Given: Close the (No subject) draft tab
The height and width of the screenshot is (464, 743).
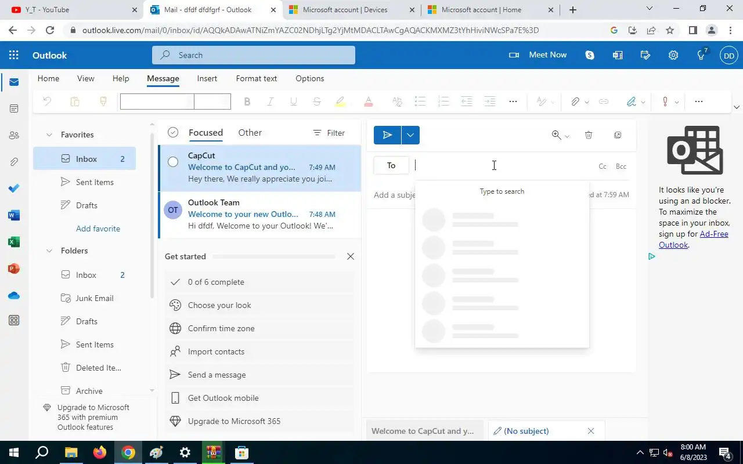Looking at the screenshot, I should [590, 431].
